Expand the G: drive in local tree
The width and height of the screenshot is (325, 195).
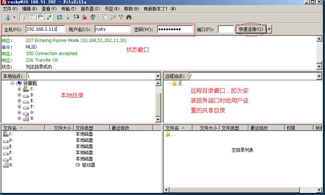point(19,112)
